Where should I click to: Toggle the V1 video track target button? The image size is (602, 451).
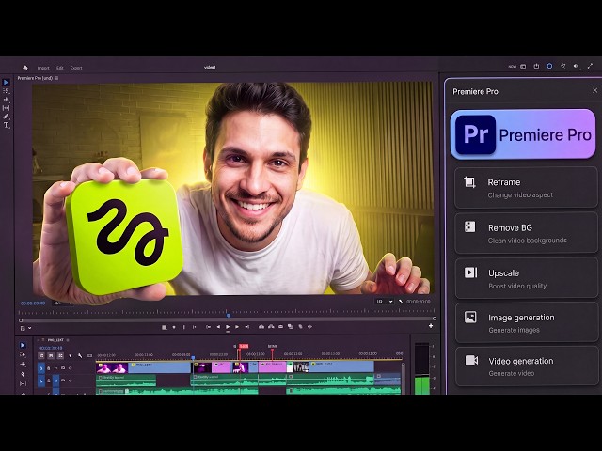coord(41,368)
